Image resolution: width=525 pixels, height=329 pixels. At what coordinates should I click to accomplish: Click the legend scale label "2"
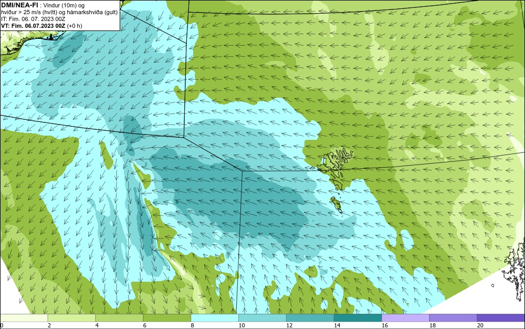click(49, 325)
